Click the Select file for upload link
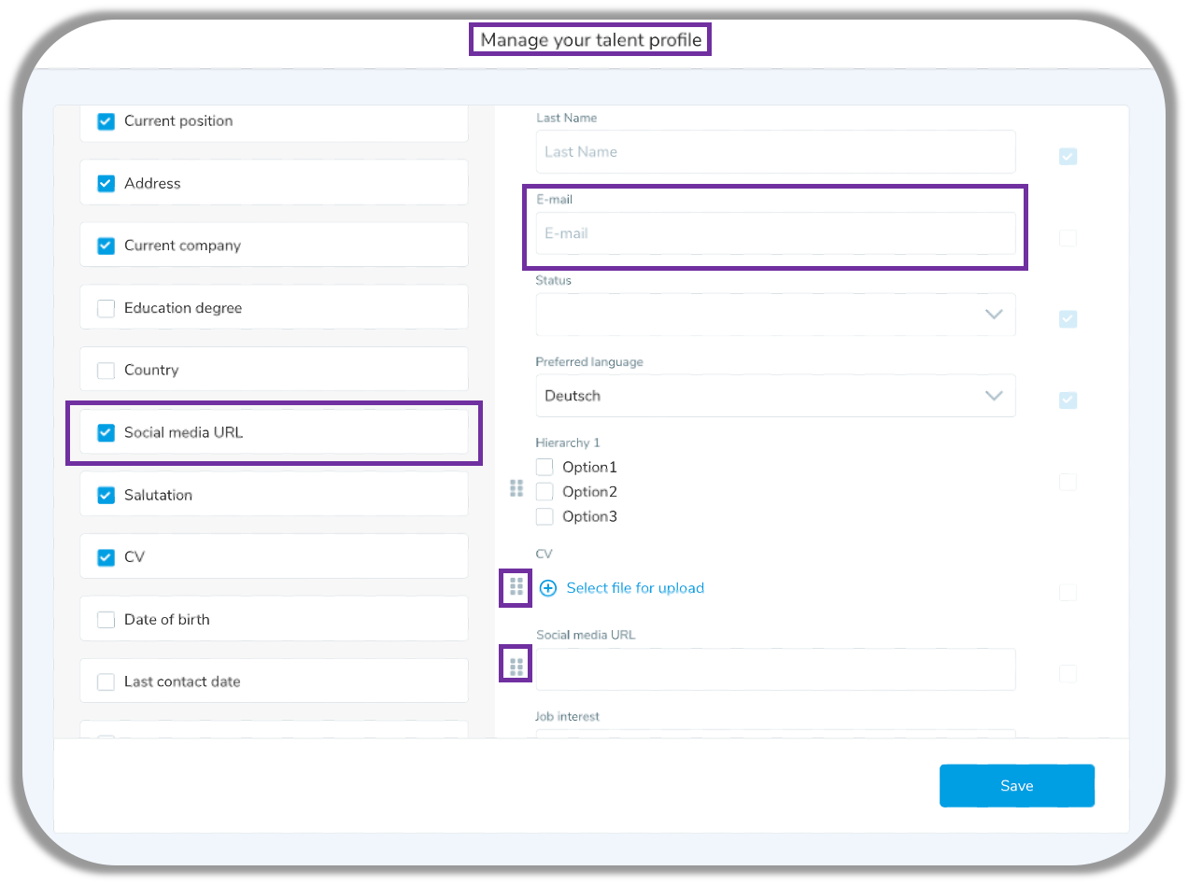The image size is (1188, 885). point(635,588)
